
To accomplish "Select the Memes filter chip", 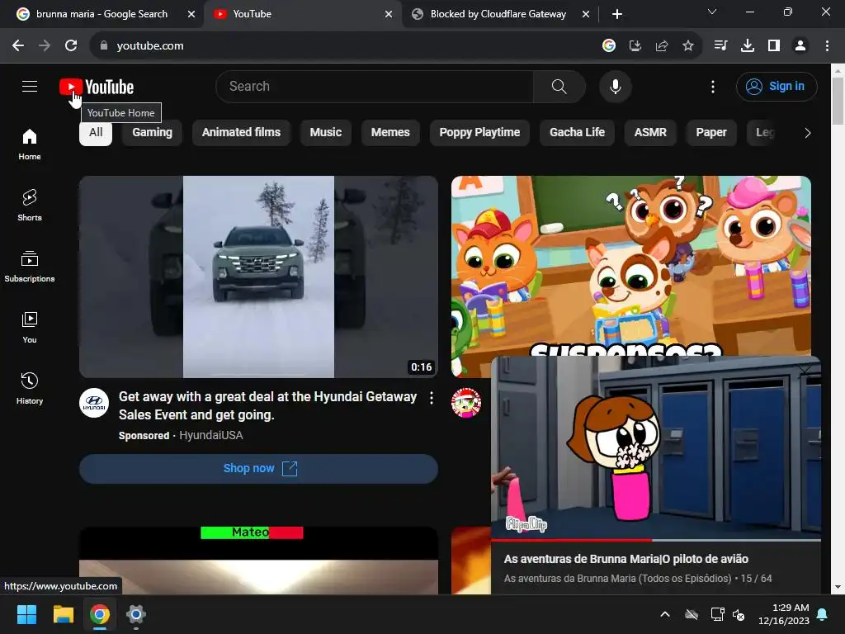I will [390, 133].
